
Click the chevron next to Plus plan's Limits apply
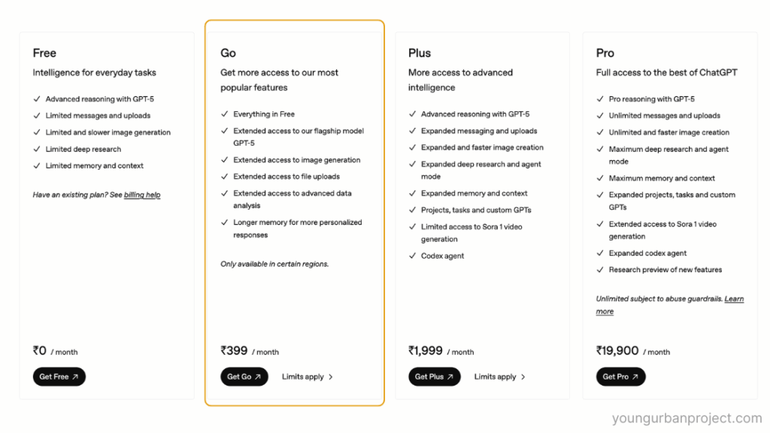coord(522,377)
